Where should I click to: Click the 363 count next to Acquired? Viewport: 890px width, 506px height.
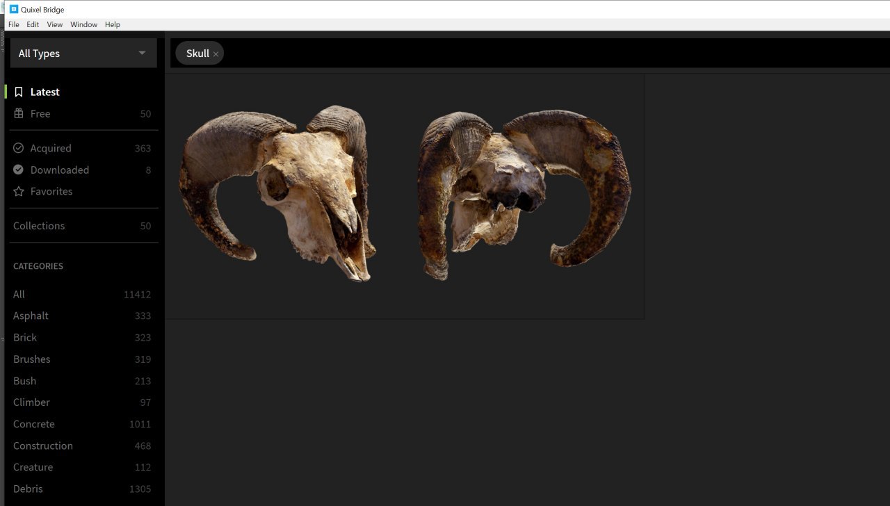[143, 149]
